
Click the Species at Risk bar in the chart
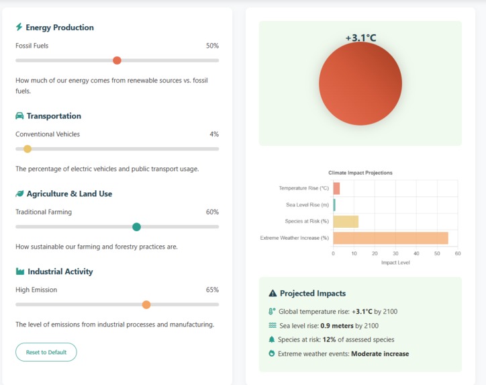click(x=346, y=222)
